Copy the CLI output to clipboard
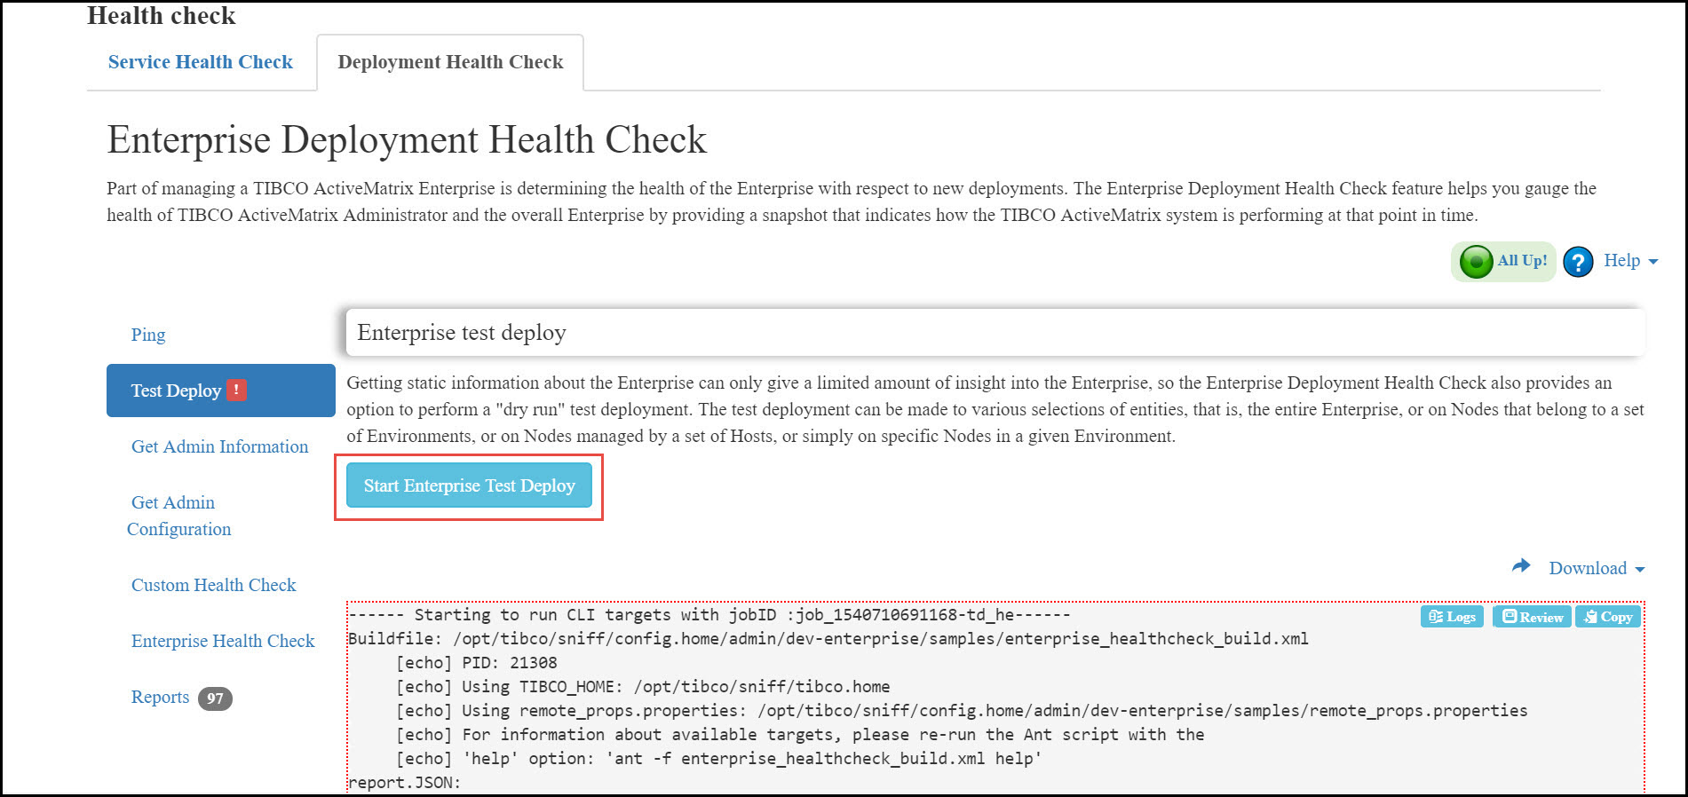This screenshot has width=1688, height=797. click(1608, 617)
